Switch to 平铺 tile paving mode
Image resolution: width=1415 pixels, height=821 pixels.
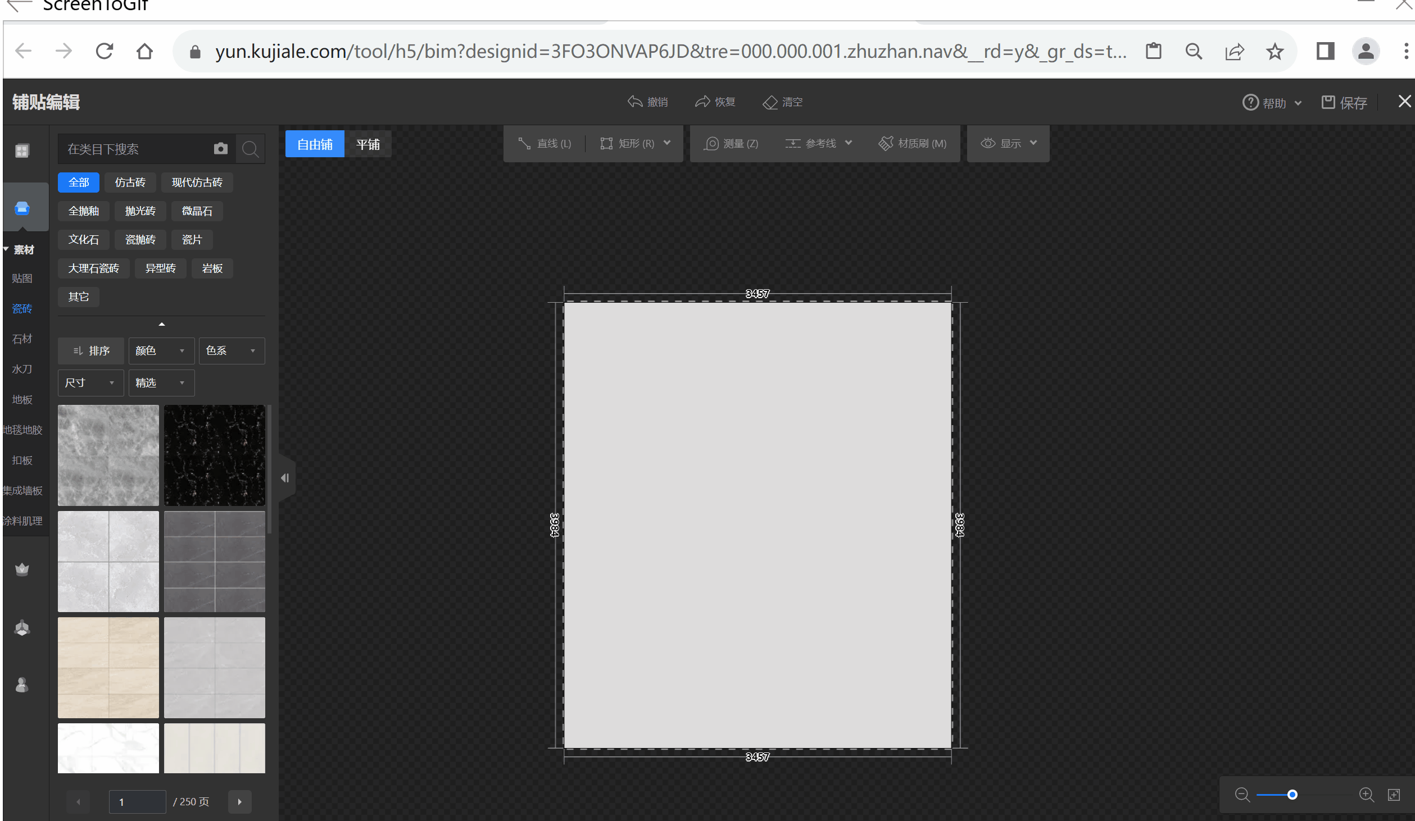[x=368, y=144]
